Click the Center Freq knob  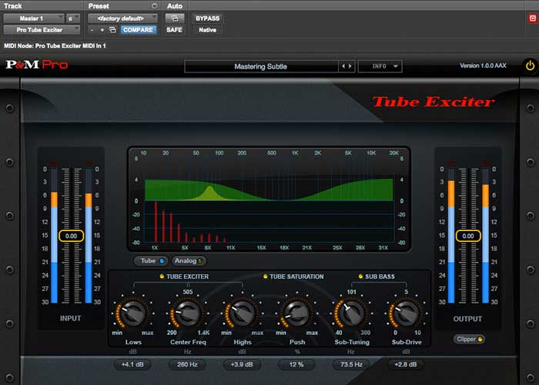click(x=188, y=313)
